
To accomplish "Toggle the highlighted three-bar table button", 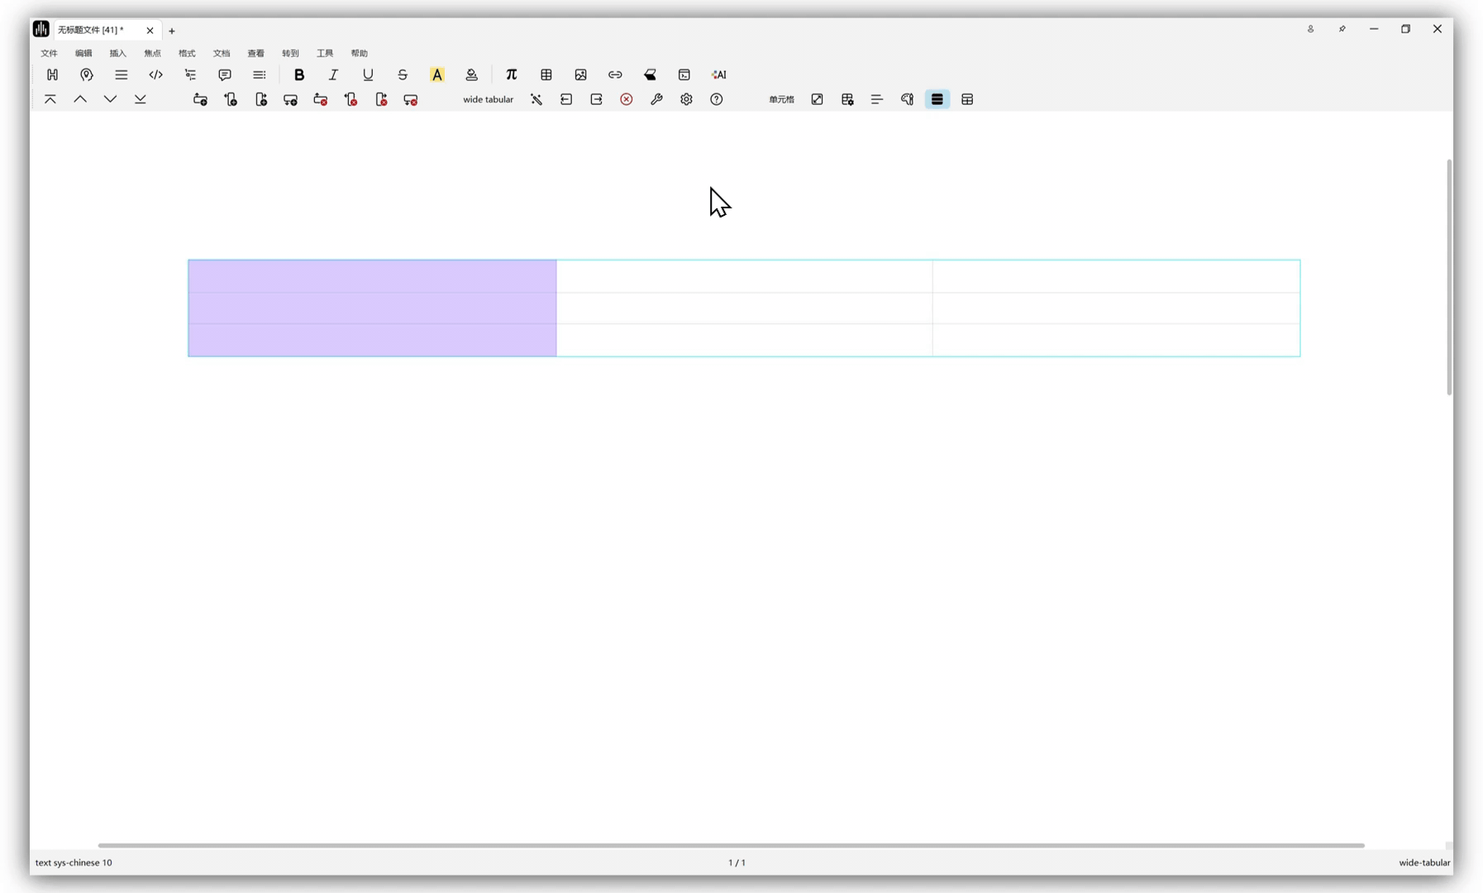I will click(x=937, y=99).
